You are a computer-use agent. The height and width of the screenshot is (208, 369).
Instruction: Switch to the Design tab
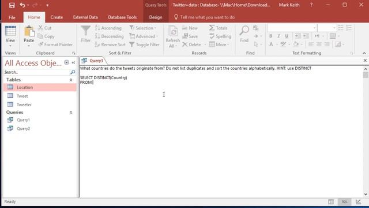[x=156, y=17]
